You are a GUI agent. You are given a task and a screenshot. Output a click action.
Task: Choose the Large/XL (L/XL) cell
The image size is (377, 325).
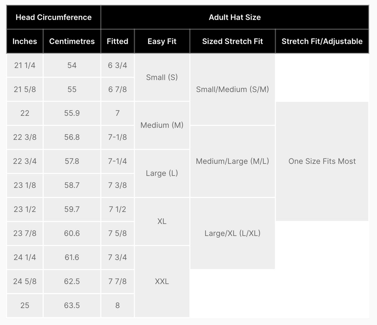click(232, 233)
